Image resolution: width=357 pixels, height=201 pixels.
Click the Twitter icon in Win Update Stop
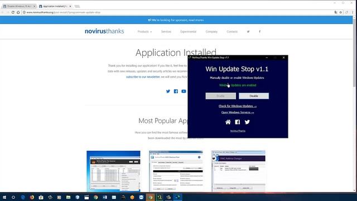tap(247, 122)
